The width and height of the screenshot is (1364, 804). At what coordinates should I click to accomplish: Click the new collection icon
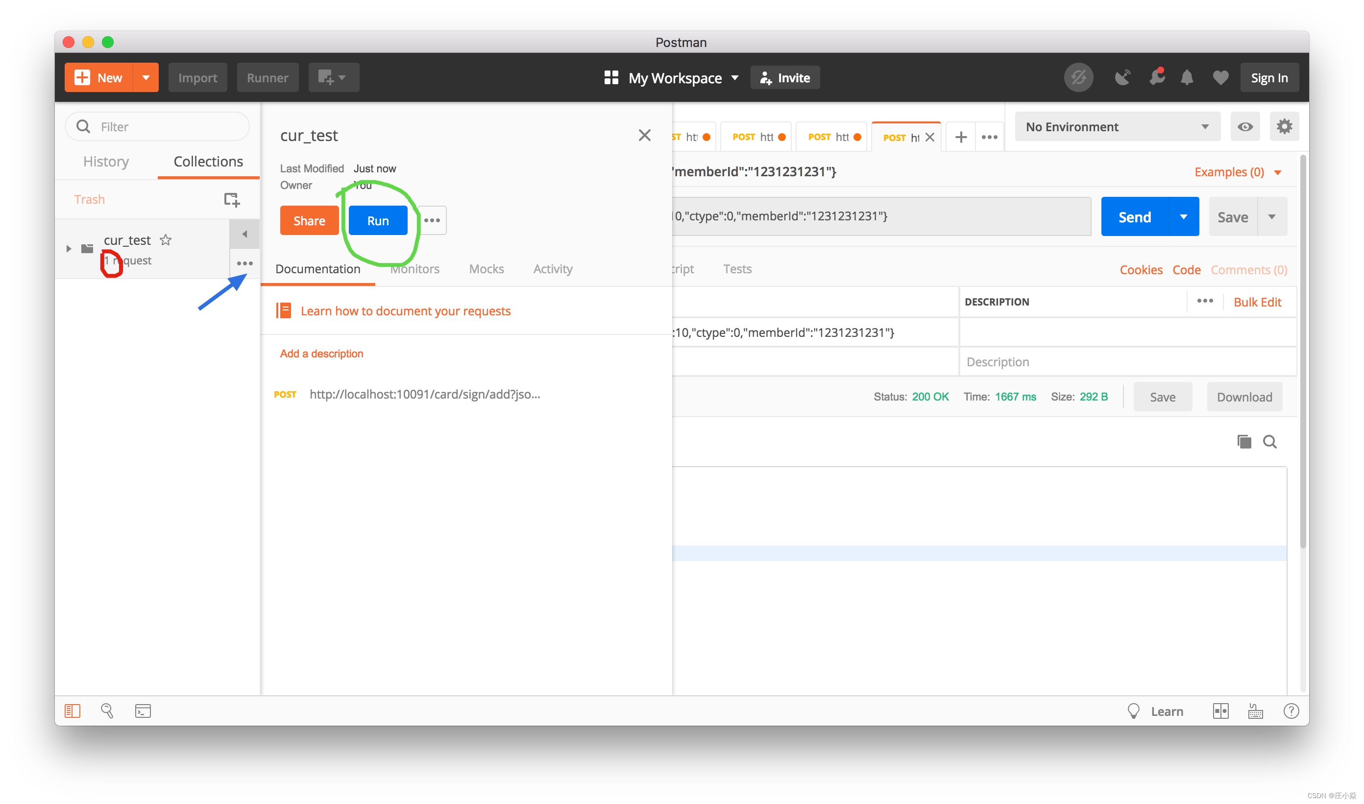pos(231,199)
